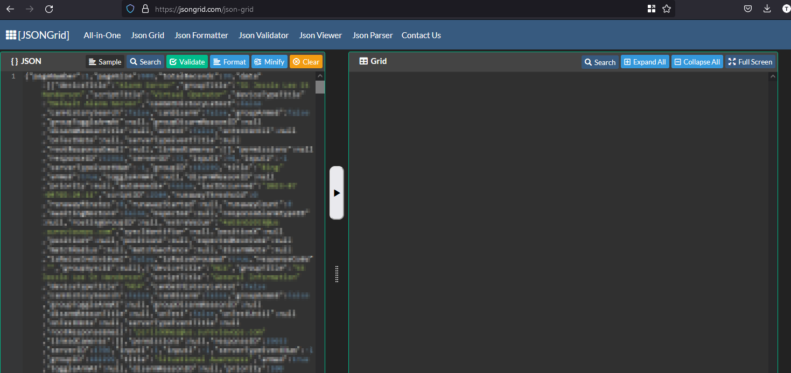Open the Json Formatter page
The image size is (791, 373).
[201, 35]
